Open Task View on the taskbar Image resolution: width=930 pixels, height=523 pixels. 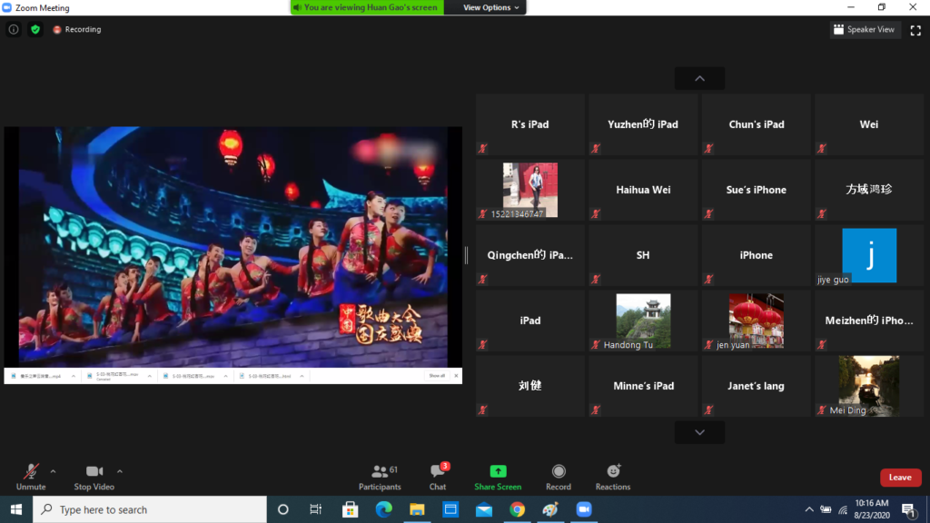315,509
